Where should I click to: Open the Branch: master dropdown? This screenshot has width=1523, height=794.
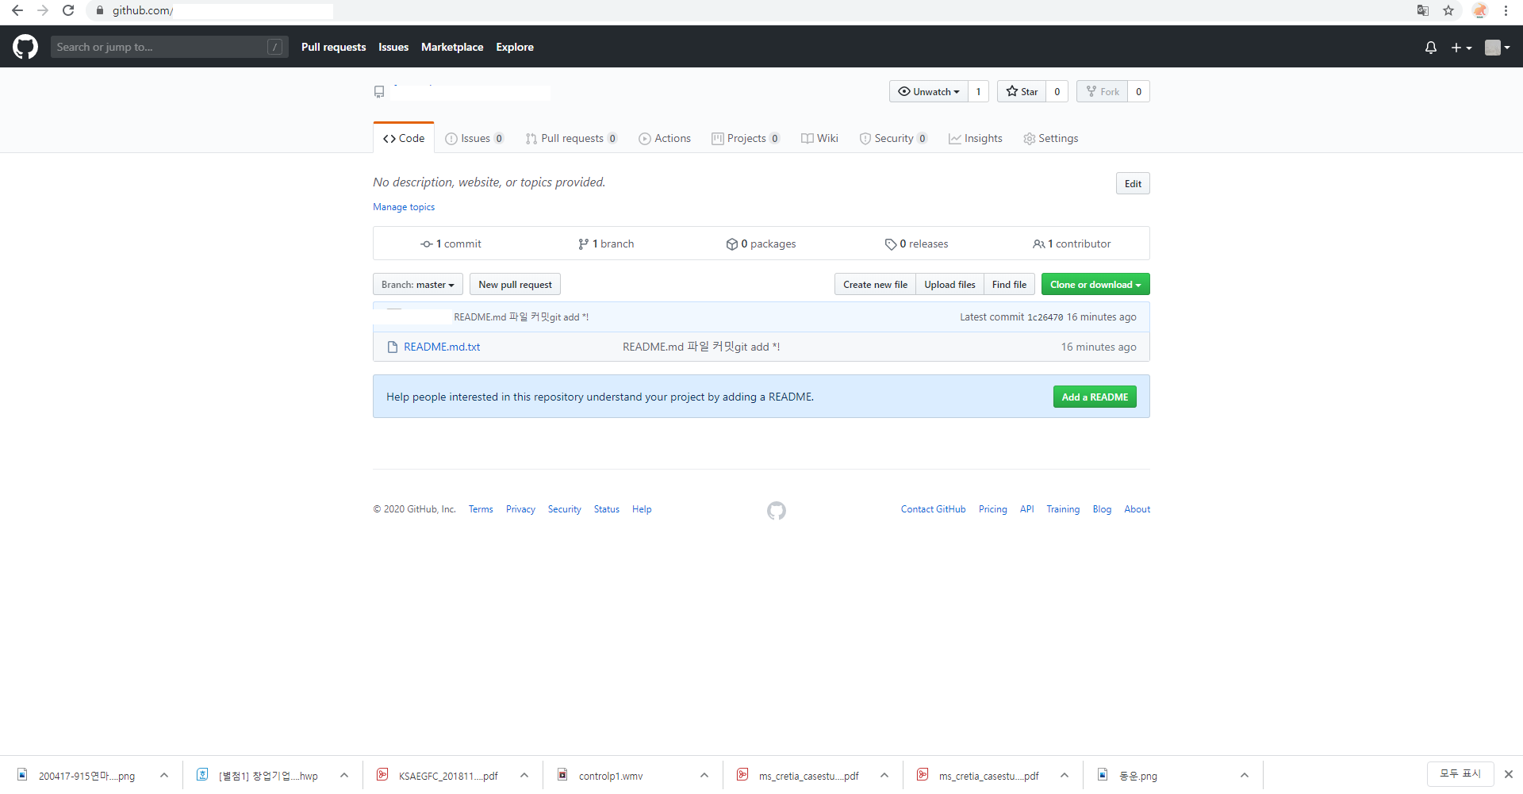click(x=418, y=284)
